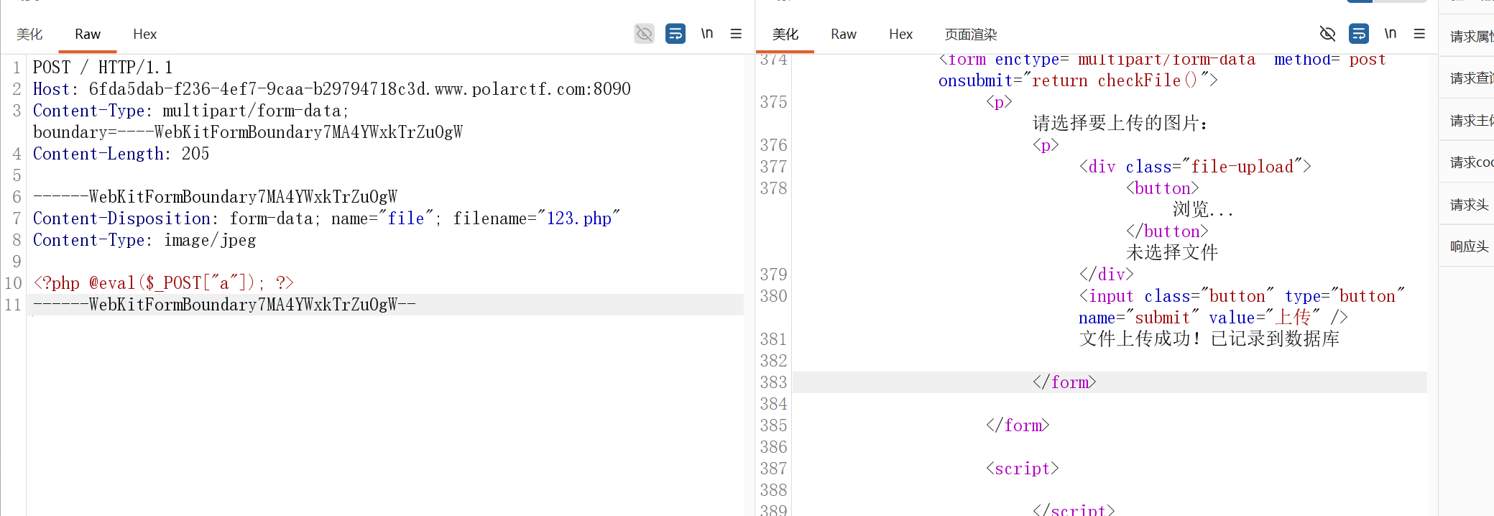Expand 响应头 inspector section
The width and height of the screenshot is (1494, 516).
[x=1468, y=247]
